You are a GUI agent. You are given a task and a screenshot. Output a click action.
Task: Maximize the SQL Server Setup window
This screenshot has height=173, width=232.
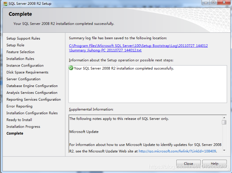click(x=214, y=2)
